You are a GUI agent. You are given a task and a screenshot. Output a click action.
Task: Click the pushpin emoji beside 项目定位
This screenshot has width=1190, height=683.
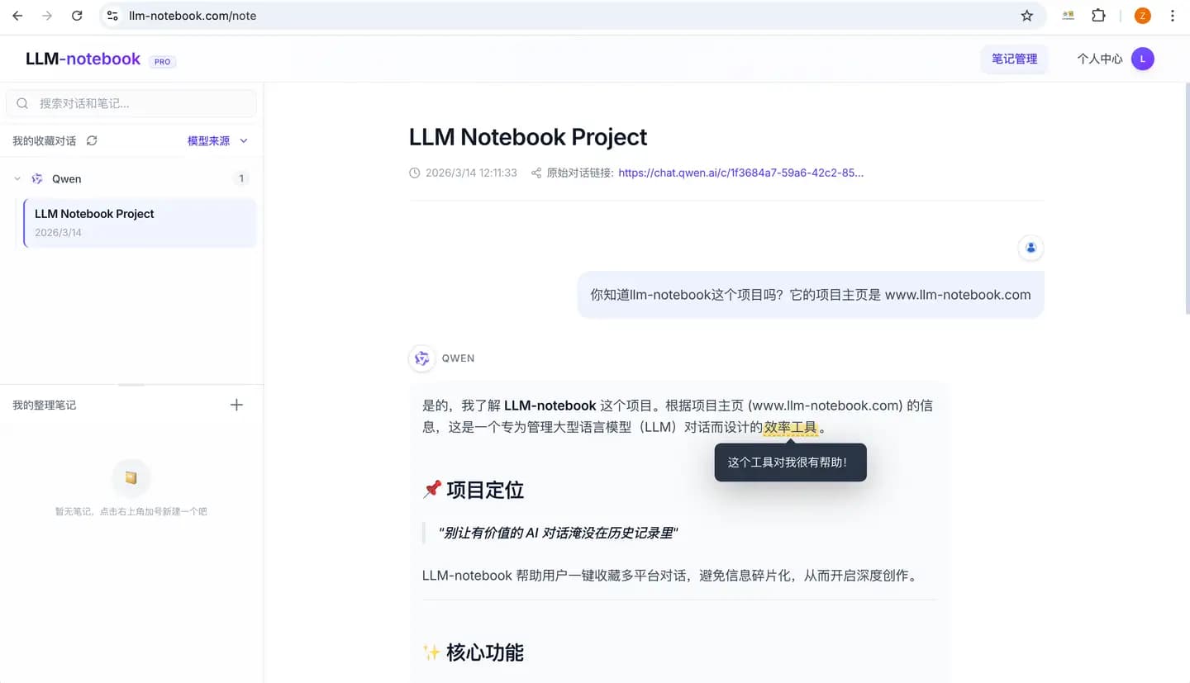(x=432, y=490)
